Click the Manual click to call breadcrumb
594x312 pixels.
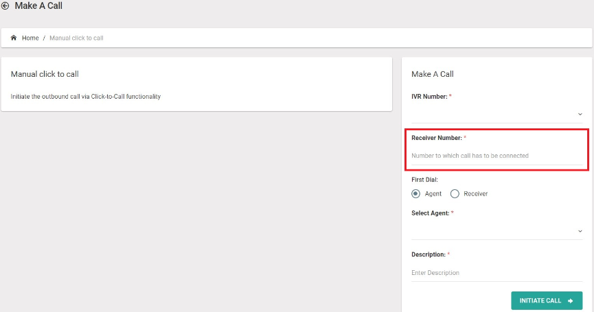point(76,38)
